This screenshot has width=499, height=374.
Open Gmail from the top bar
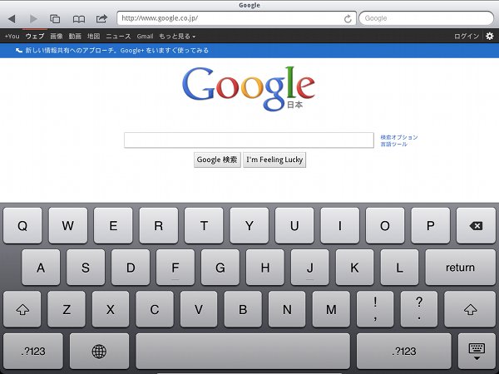click(145, 37)
